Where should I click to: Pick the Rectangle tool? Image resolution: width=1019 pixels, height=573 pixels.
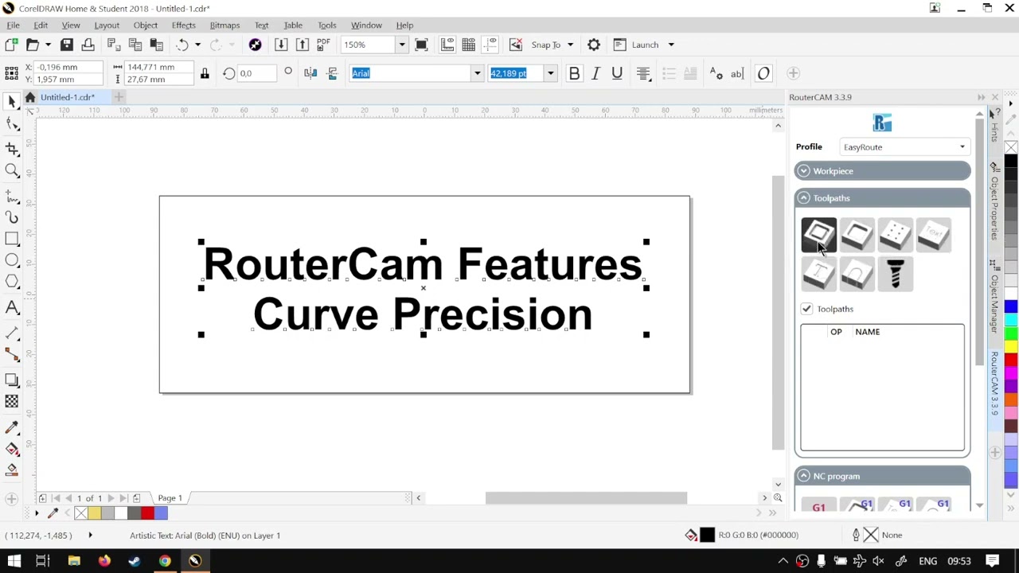pyautogui.click(x=12, y=238)
